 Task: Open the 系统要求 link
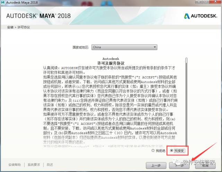34,165
